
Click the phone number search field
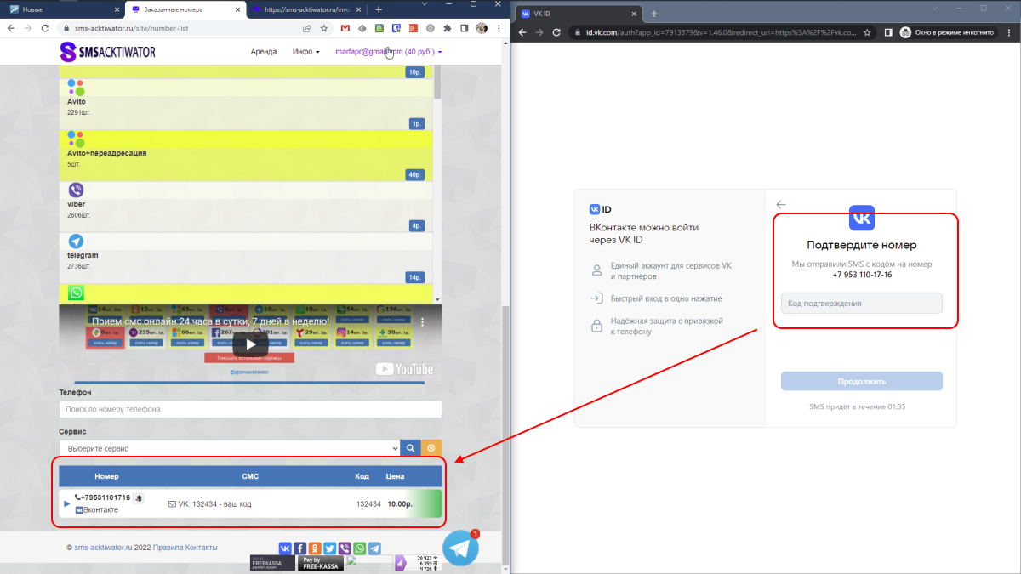tap(251, 409)
